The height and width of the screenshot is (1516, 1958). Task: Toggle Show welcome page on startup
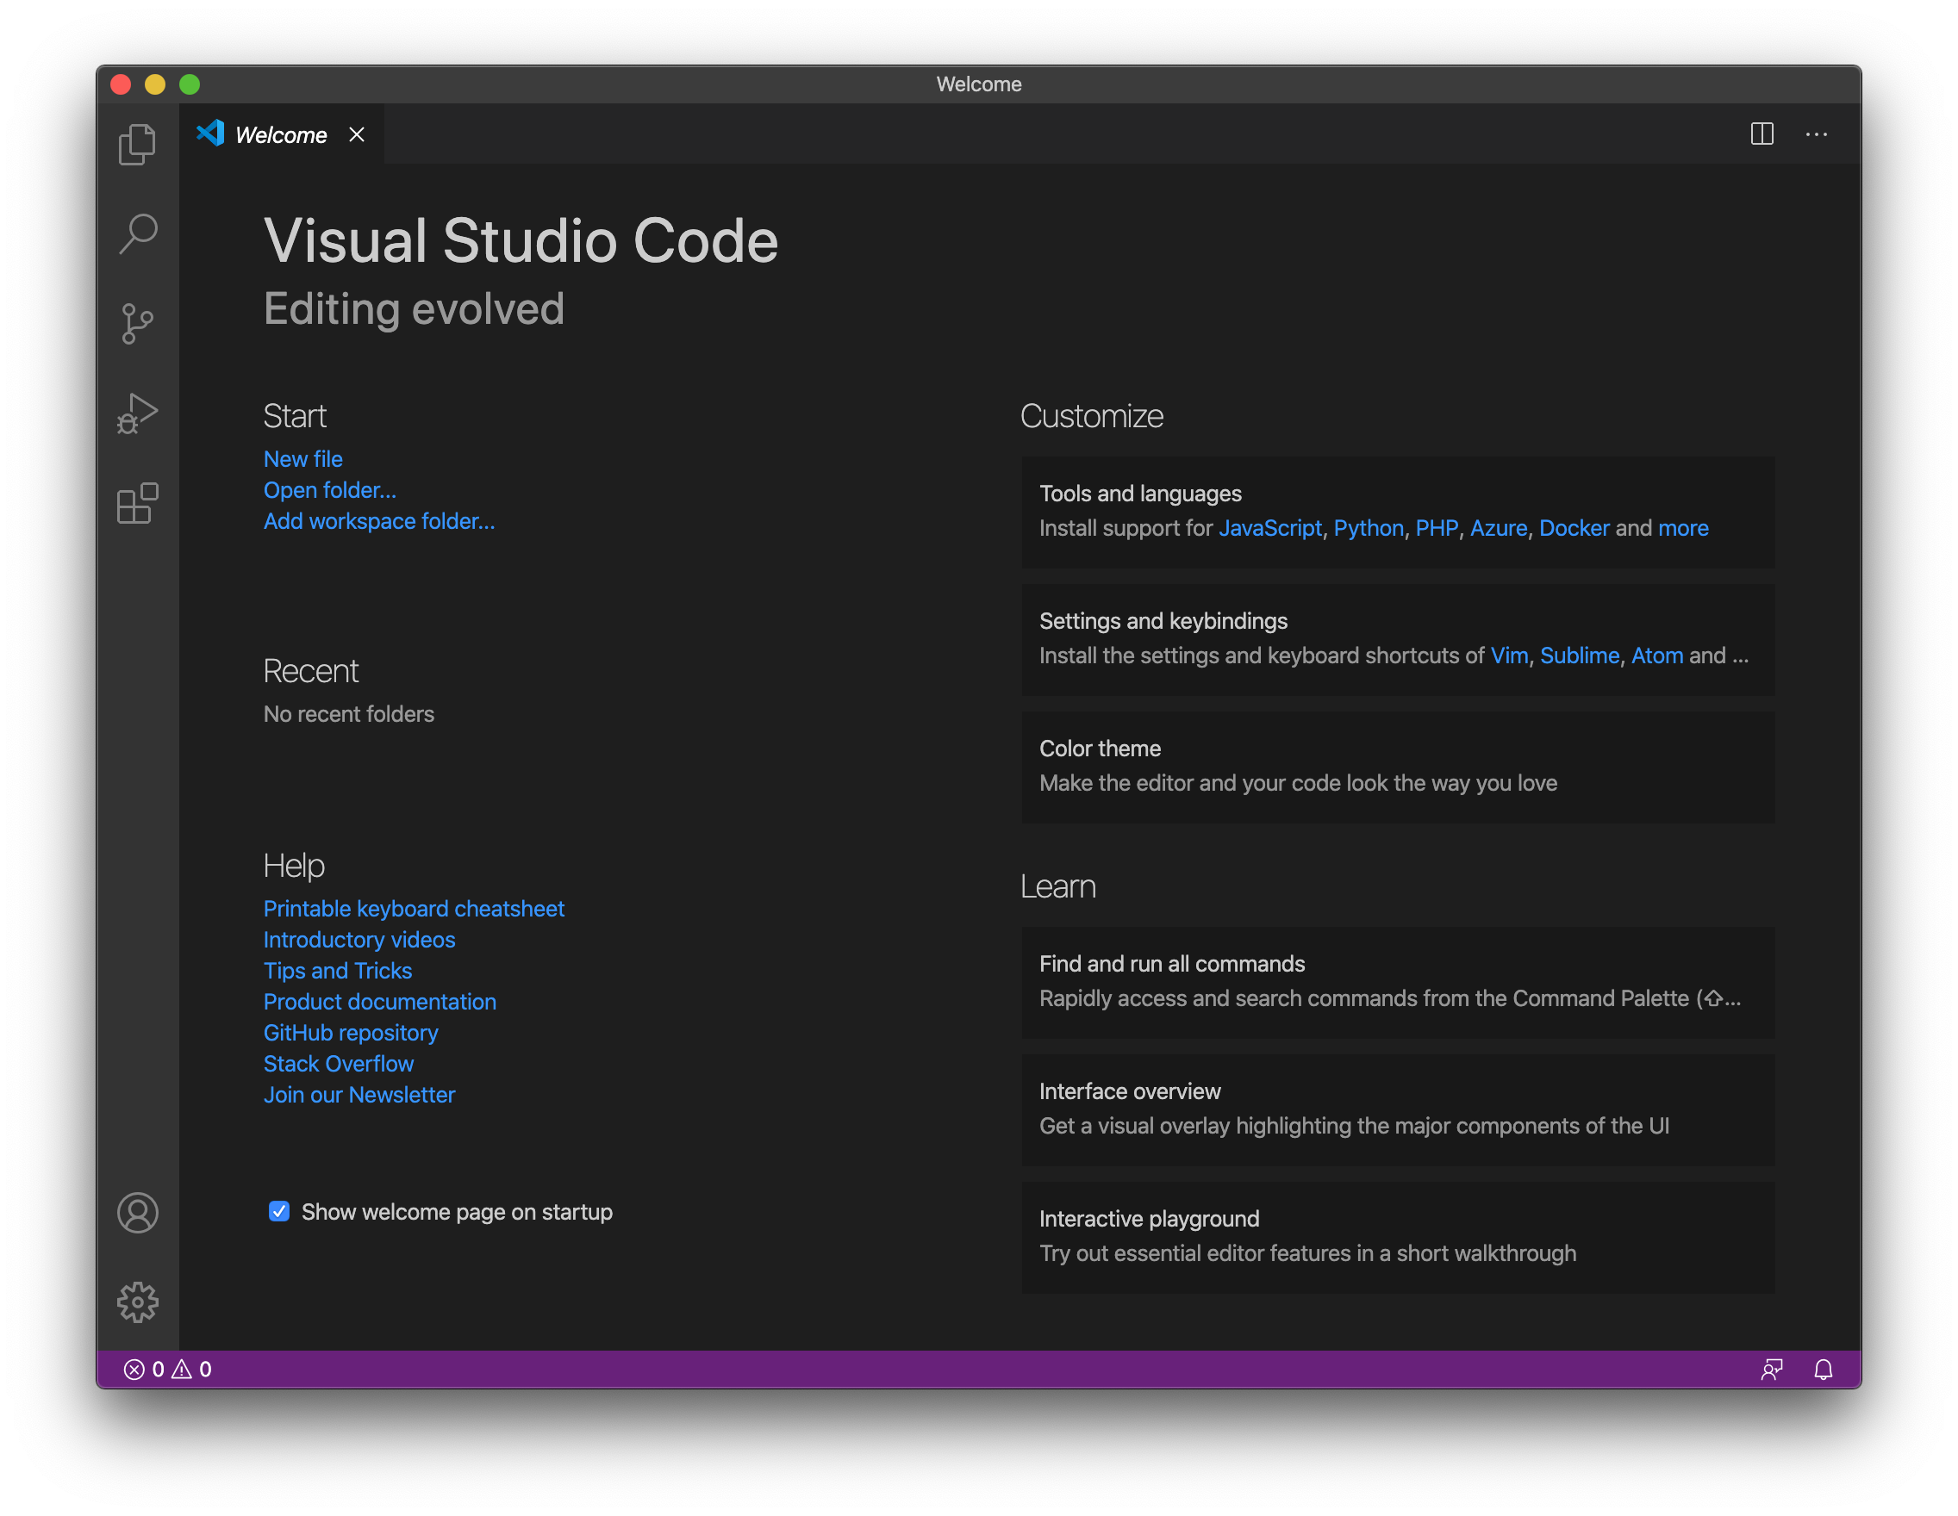(x=278, y=1211)
